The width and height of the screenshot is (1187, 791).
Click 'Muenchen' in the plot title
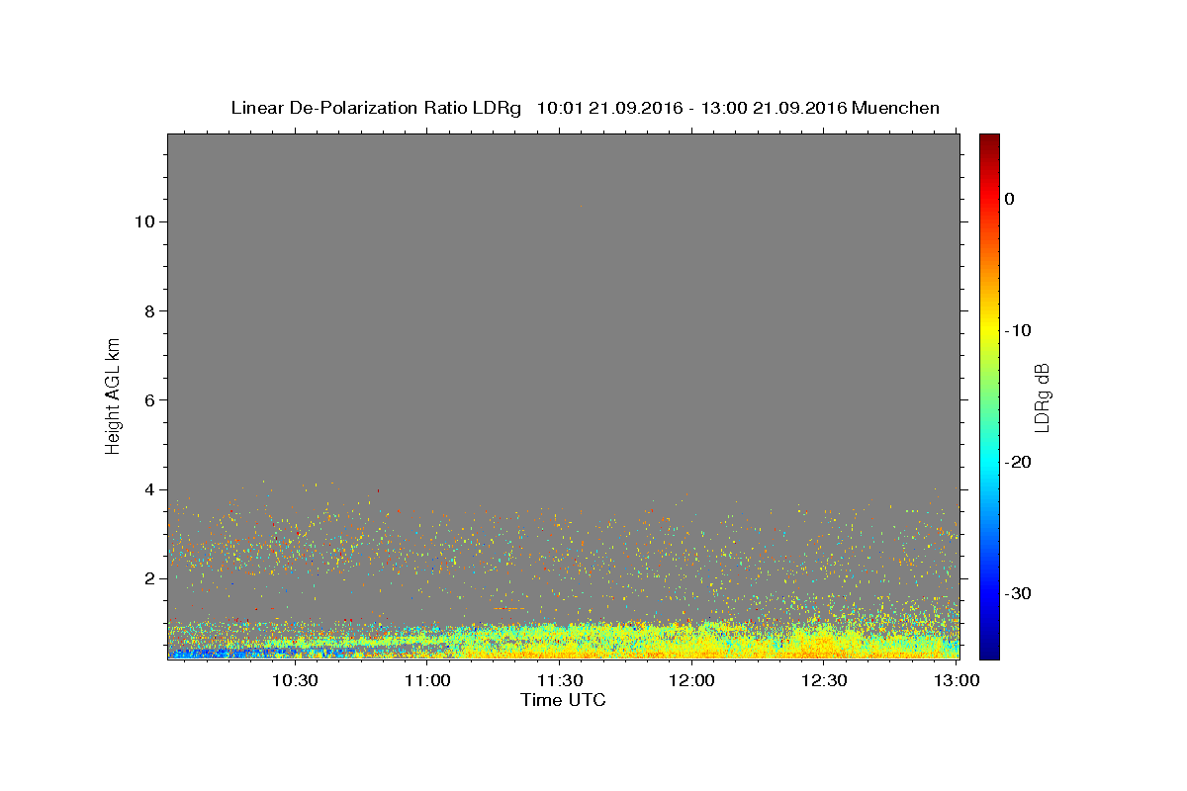click(x=895, y=108)
